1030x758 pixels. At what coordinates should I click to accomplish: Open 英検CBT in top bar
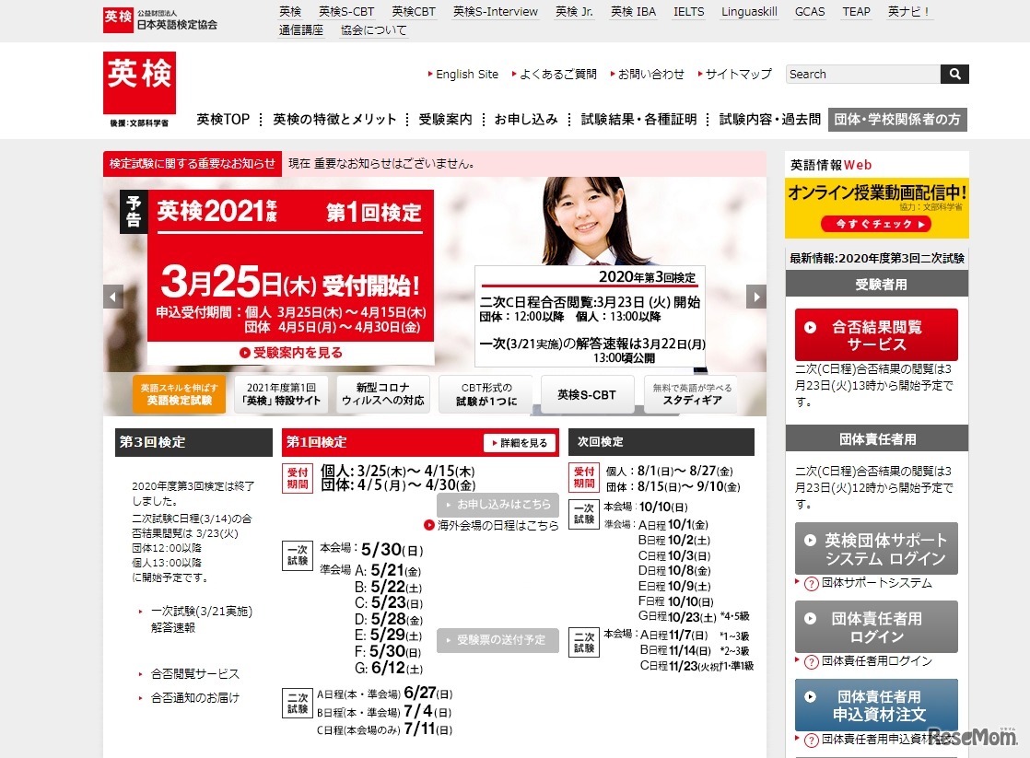tap(413, 12)
